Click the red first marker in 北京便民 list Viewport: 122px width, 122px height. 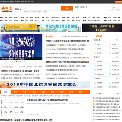coord(94,98)
